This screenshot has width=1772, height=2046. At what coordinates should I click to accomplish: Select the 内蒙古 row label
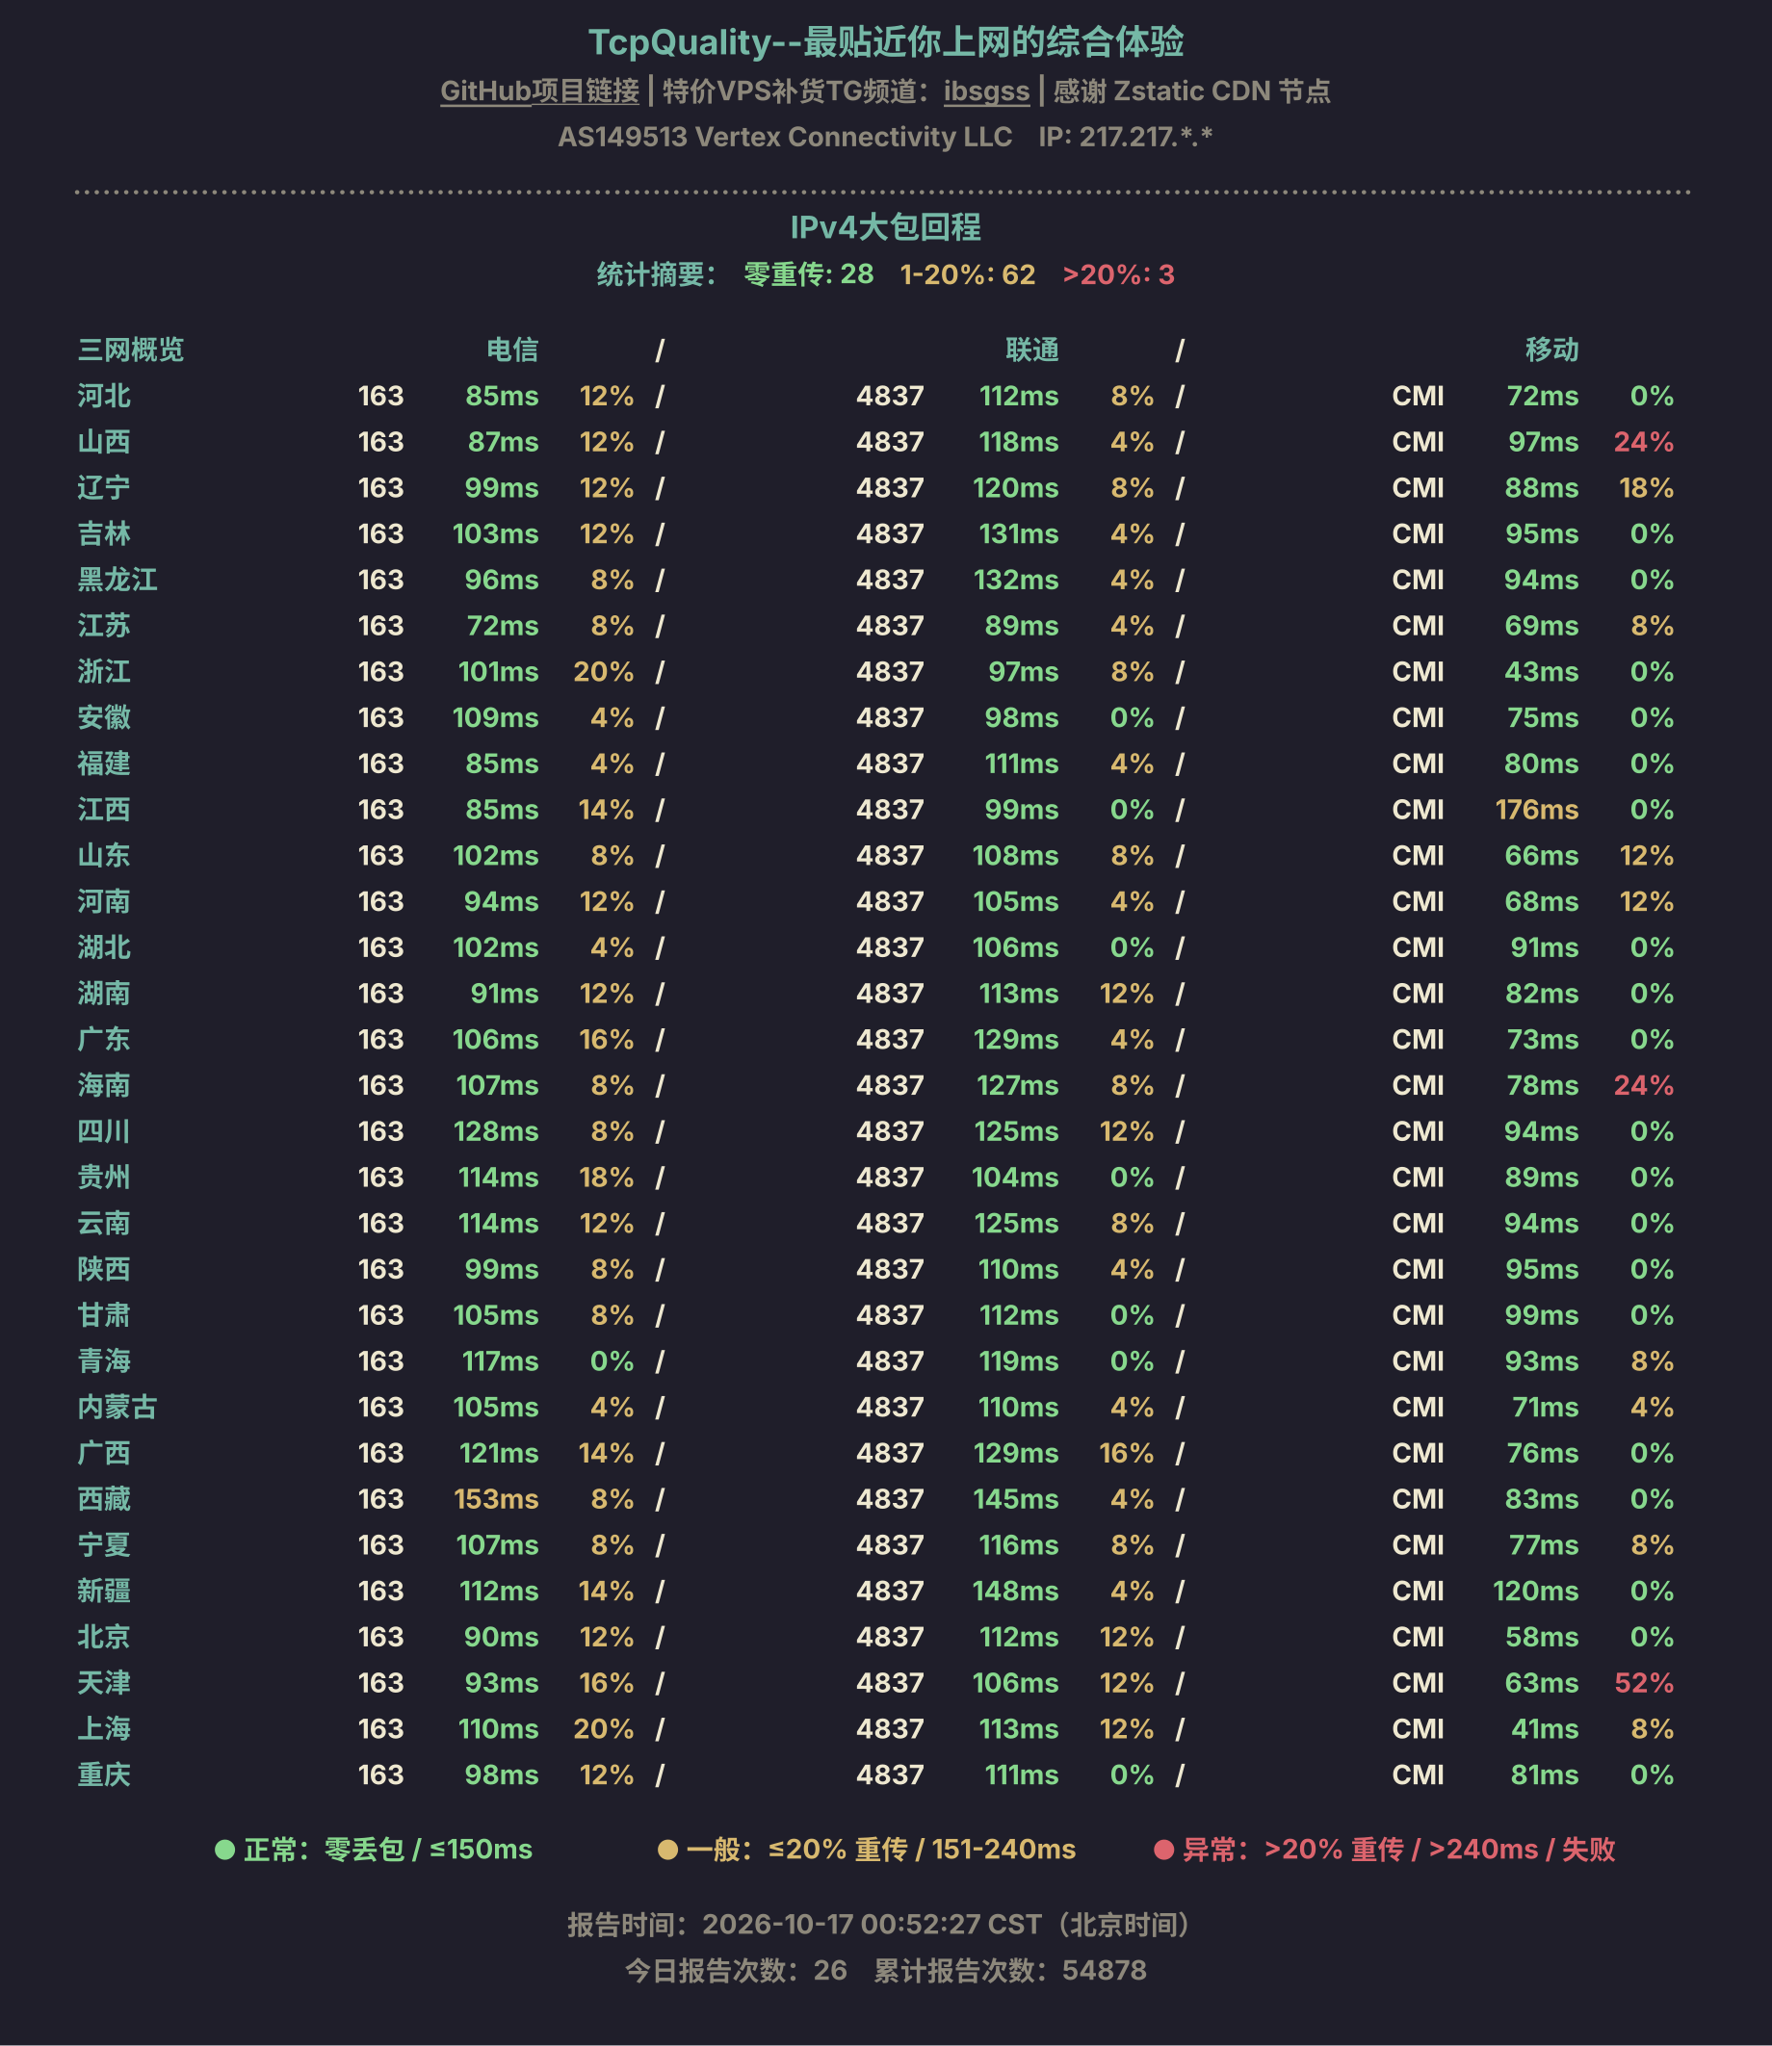(117, 1407)
